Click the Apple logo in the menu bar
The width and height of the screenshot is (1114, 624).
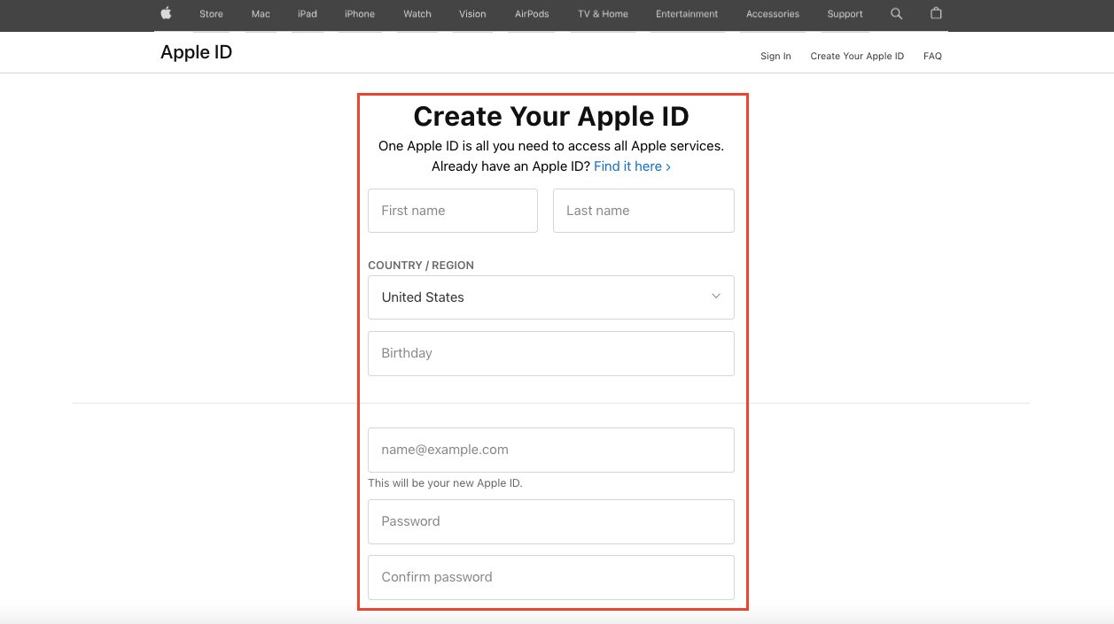coord(165,13)
